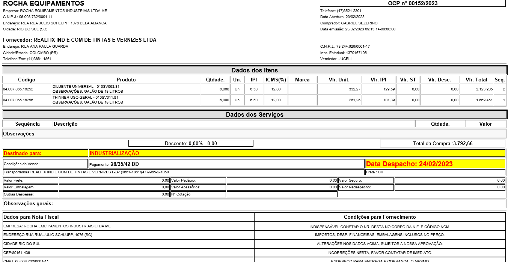The height and width of the screenshot is (263, 508).
Task: Click the Total da Compra box
Action: pos(442,143)
